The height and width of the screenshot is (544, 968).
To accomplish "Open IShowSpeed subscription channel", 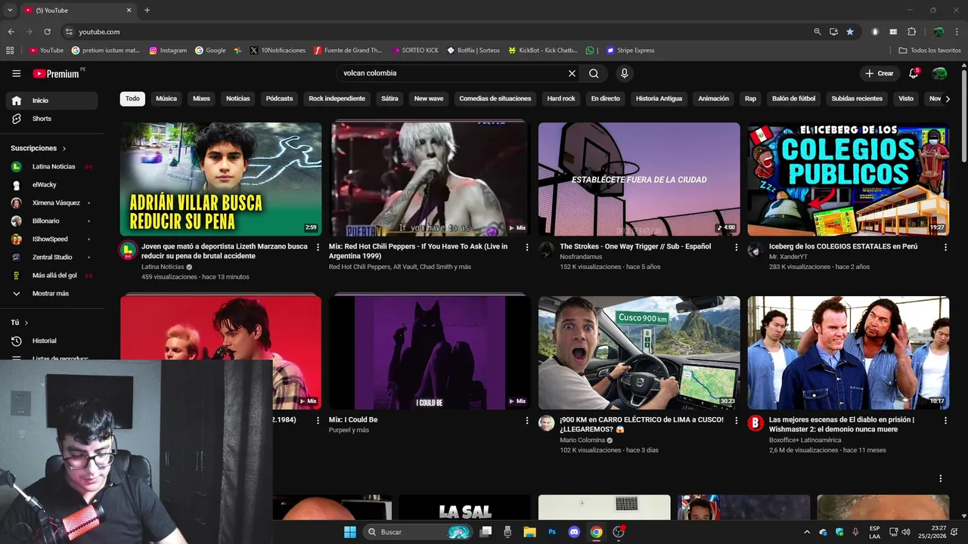I will click(51, 239).
